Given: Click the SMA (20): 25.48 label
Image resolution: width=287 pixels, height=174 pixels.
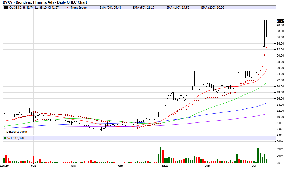Looking at the screenshot, I should (x=110, y=8).
